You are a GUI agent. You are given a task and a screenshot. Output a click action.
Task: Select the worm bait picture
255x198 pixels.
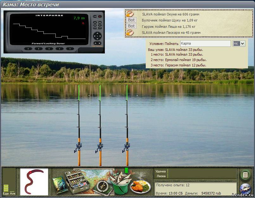[34, 182]
